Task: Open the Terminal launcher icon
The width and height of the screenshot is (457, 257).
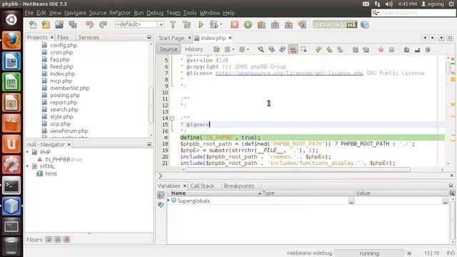Action: pyautogui.click(x=11, y=186)
